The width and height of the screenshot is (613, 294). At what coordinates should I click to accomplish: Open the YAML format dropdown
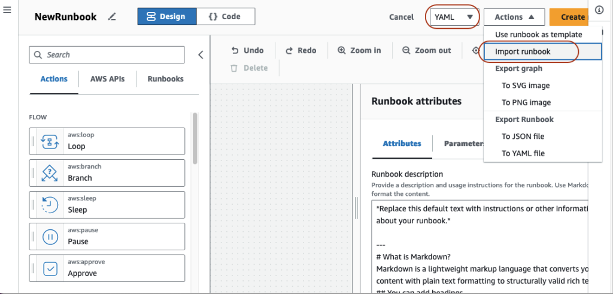(x=454, y=17)
